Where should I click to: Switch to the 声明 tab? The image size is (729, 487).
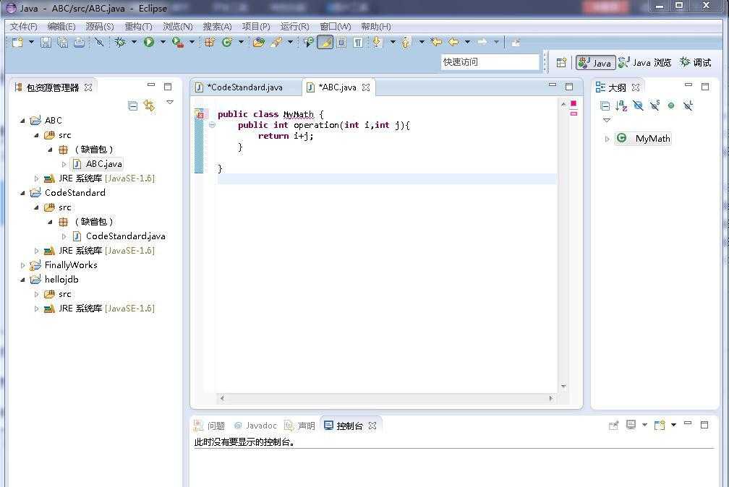coord(300,426)
